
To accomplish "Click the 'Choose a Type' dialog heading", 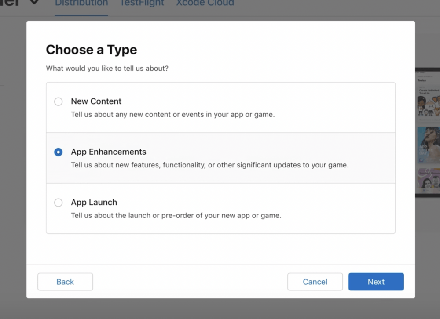I will (x=92, y=50).
